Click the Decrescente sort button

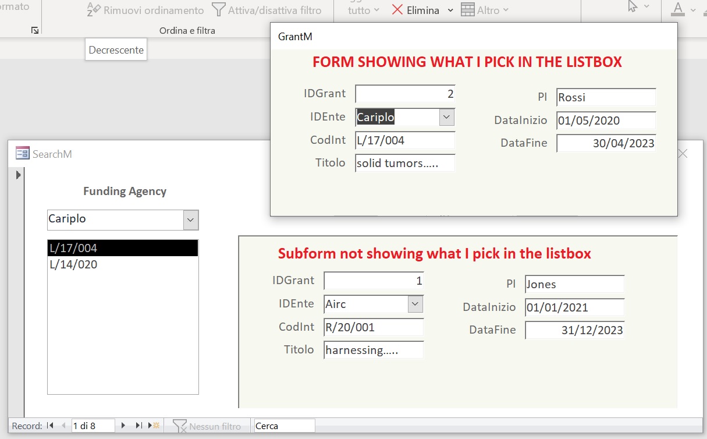[116, 50]
